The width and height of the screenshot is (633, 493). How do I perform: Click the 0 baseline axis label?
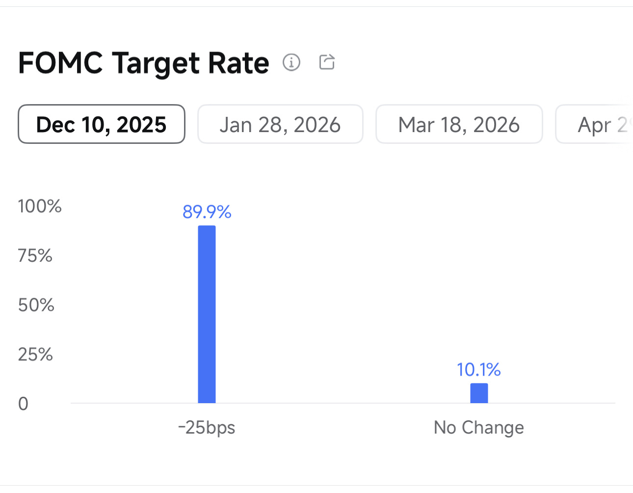tap(23, 404)
